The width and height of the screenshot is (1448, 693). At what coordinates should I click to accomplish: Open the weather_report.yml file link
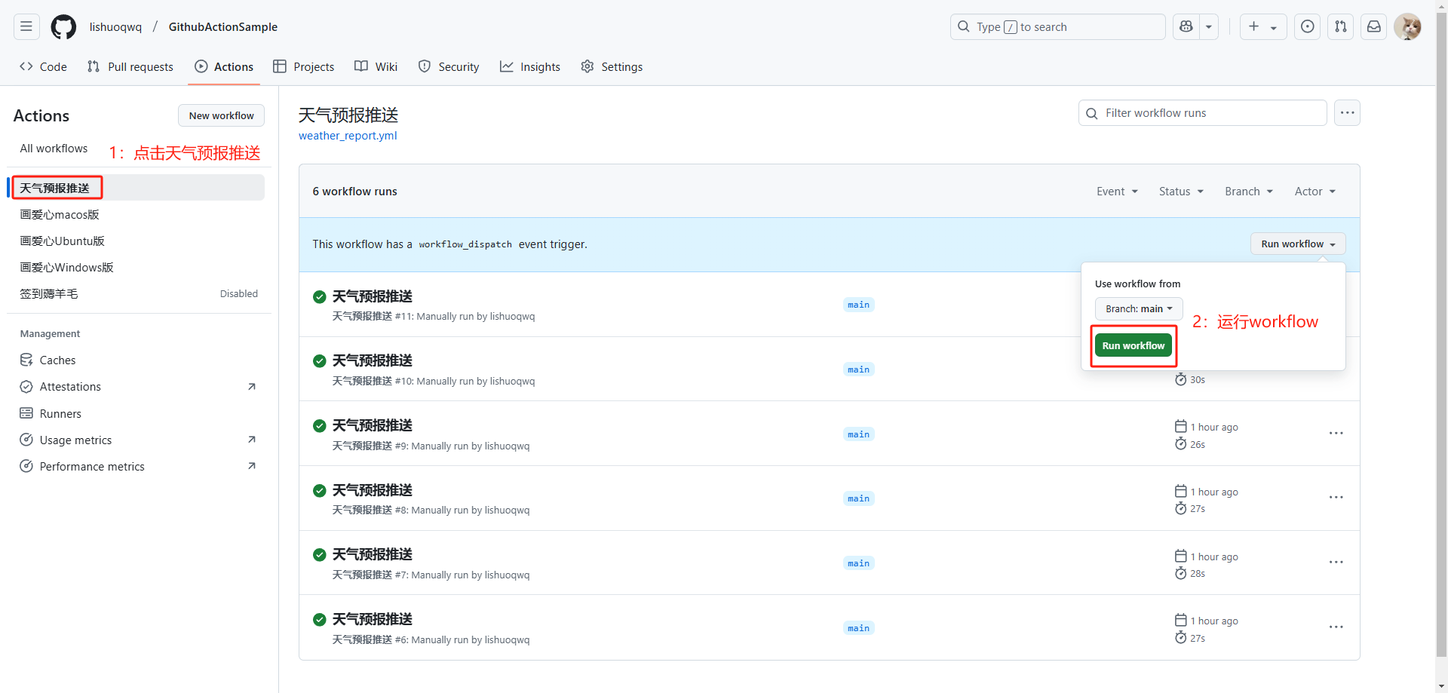348,136
